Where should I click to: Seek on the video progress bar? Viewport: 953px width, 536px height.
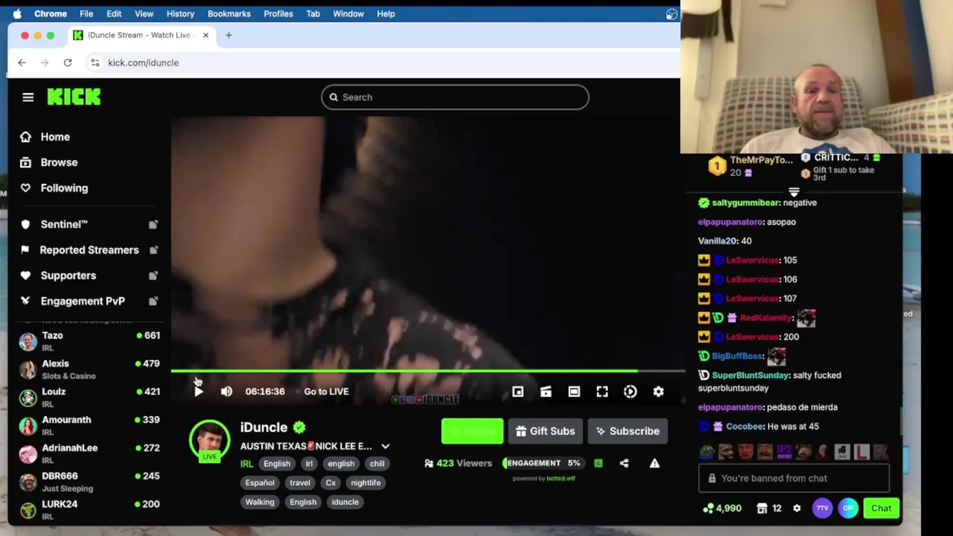pyautogui.click(x=427, y=371)
